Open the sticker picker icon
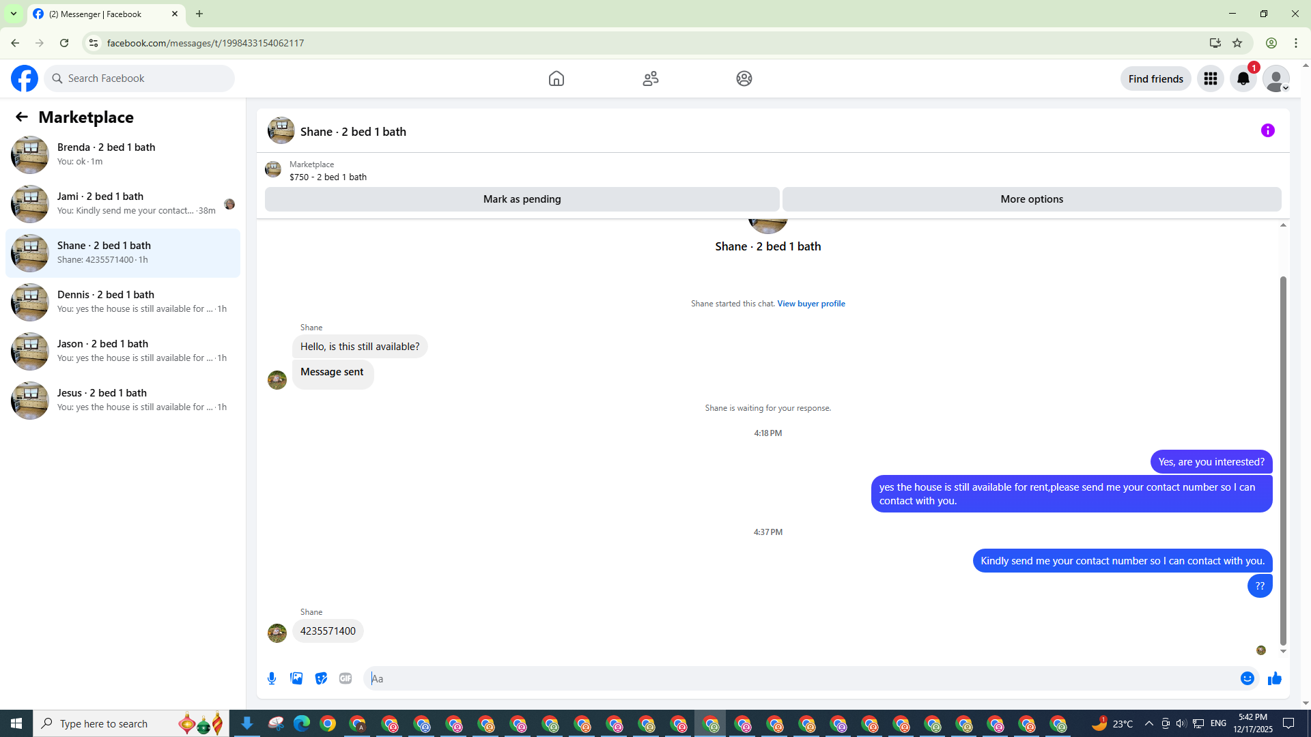Image resolution: width=1311 pixels, height=737 pixels. coord(321,678)
